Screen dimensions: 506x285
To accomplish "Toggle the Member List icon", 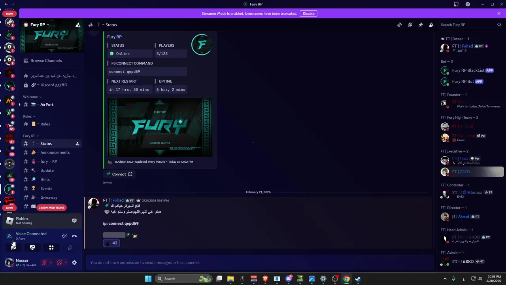I will click(x=431, y=25).
